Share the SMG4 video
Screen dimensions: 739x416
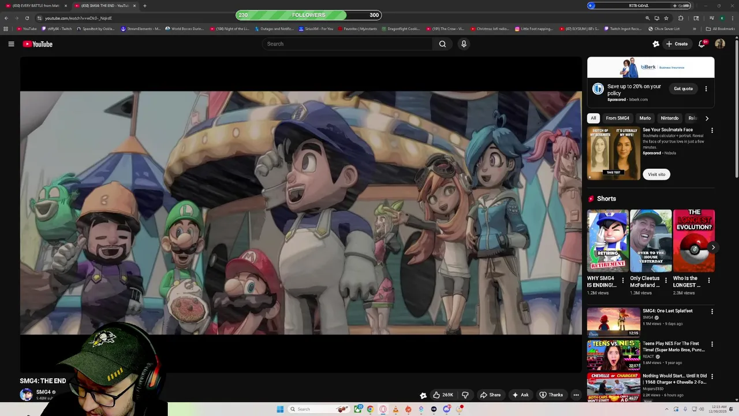[490, 395]
